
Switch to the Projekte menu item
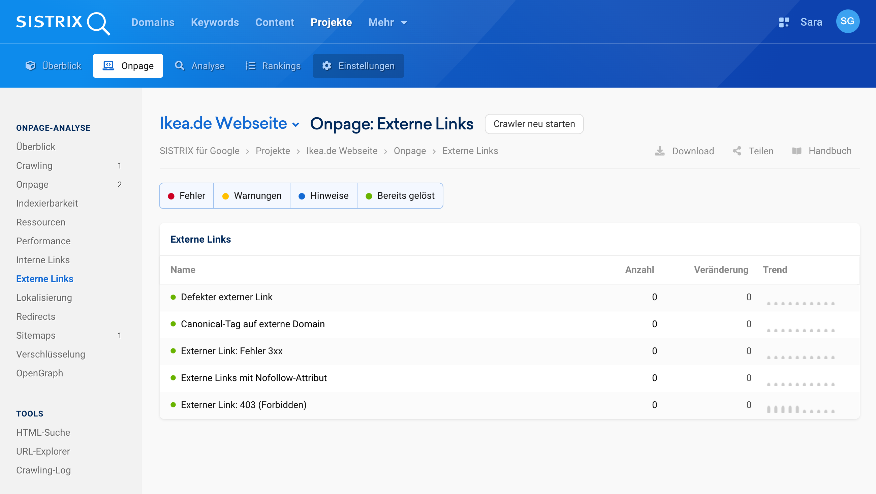tap(331, 22)
